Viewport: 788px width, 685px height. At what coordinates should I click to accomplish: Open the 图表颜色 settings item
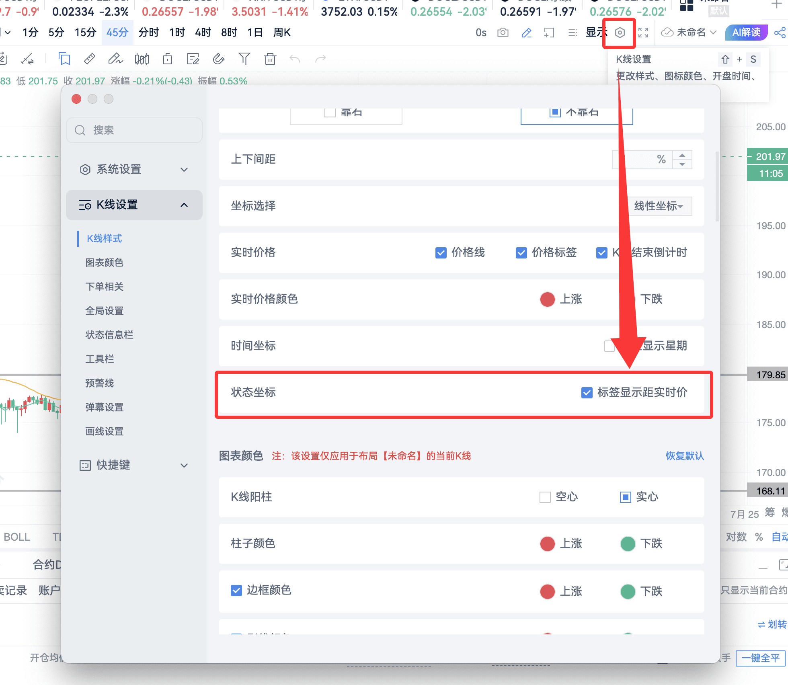pyautogui.click(x=104, y=263)
